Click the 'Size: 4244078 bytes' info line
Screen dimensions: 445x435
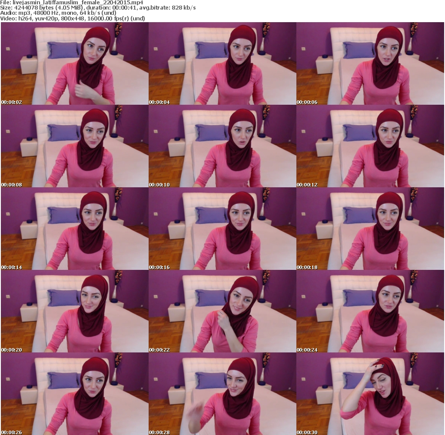point(98,8)
